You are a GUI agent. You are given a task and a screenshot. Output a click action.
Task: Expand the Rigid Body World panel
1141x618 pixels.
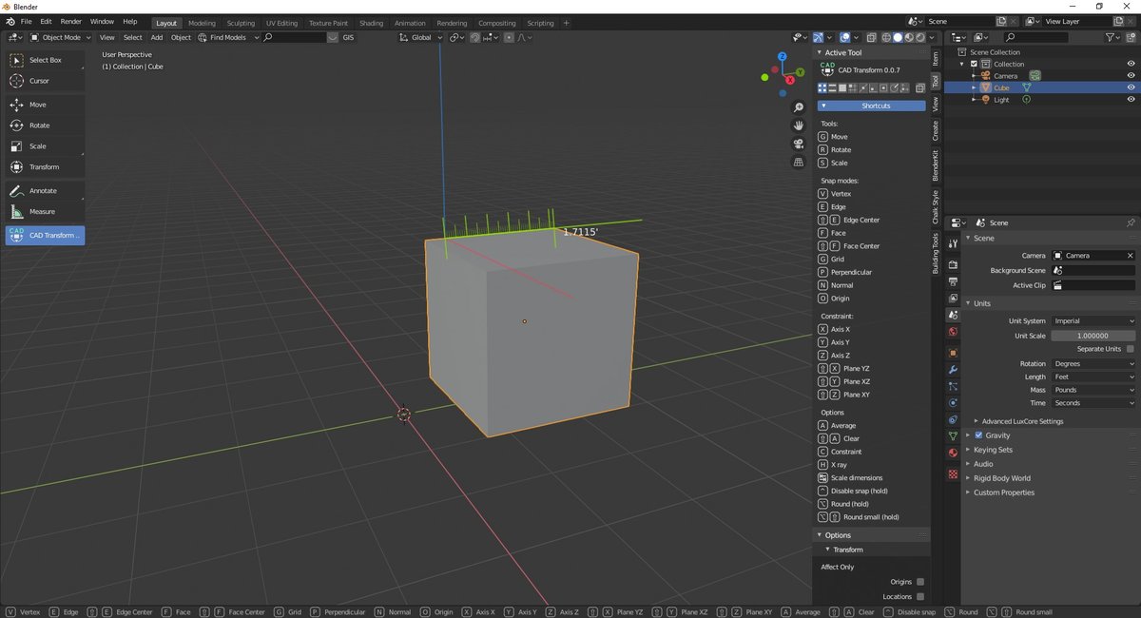(1001, 478)
